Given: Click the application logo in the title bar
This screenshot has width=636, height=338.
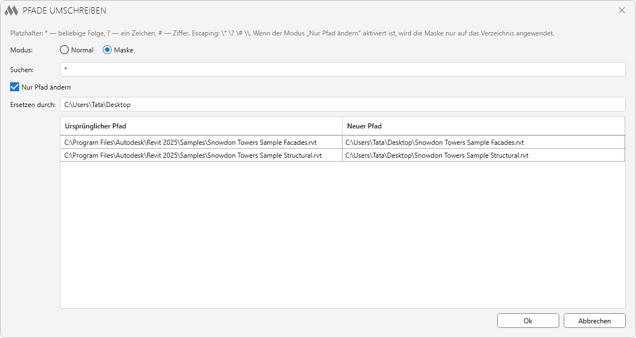Looking at the screenshot, I should click(11, 11).
